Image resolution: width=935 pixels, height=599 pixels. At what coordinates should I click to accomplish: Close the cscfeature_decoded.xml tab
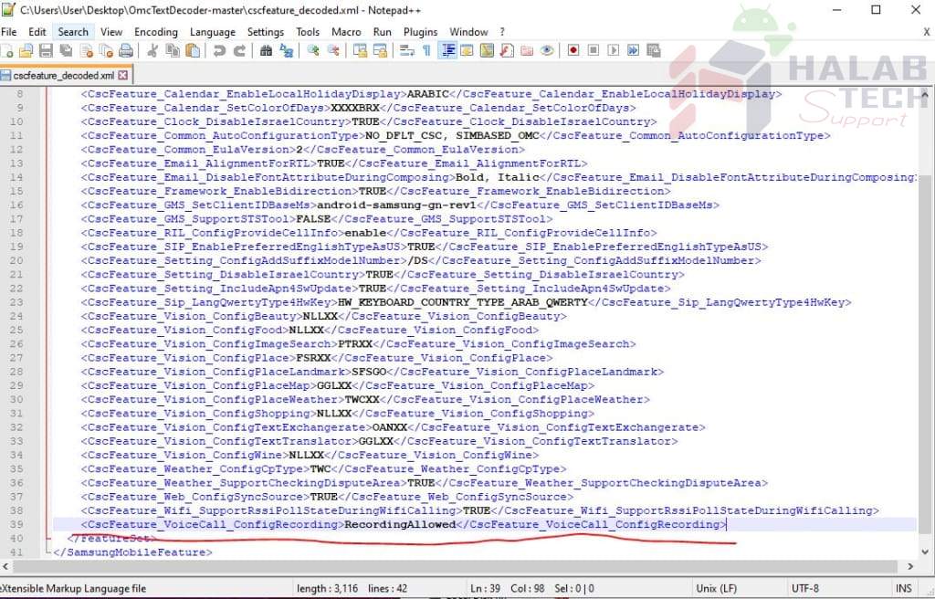(x=123, y=75)
